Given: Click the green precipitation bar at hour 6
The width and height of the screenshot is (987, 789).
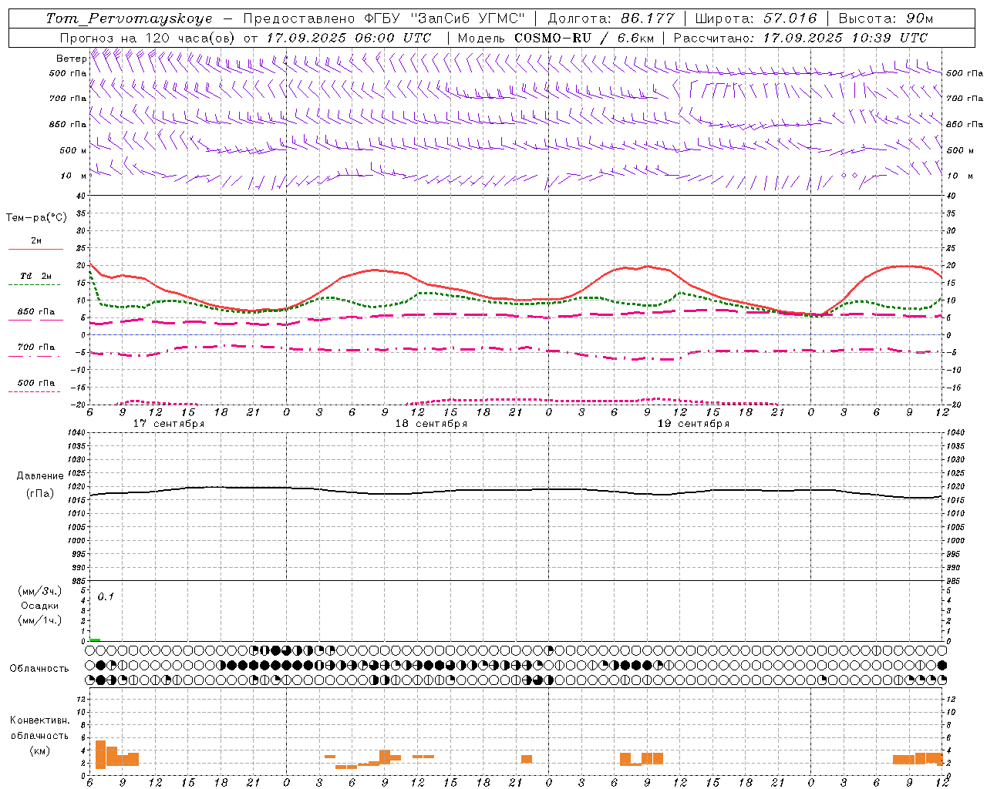Looking at the screenshot, I should click(95, 640).
